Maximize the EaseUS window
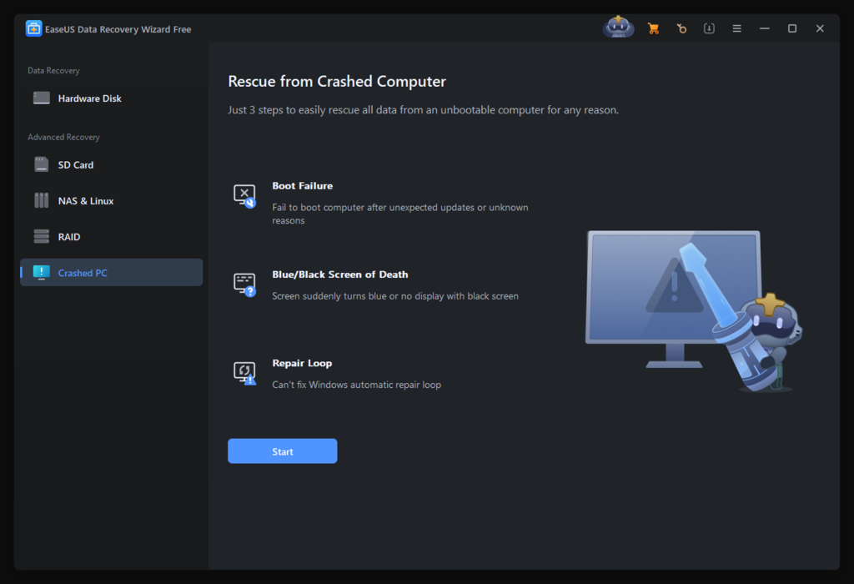Image resolution: width=854 pixels, height=584 pixels. click(792, 28)
